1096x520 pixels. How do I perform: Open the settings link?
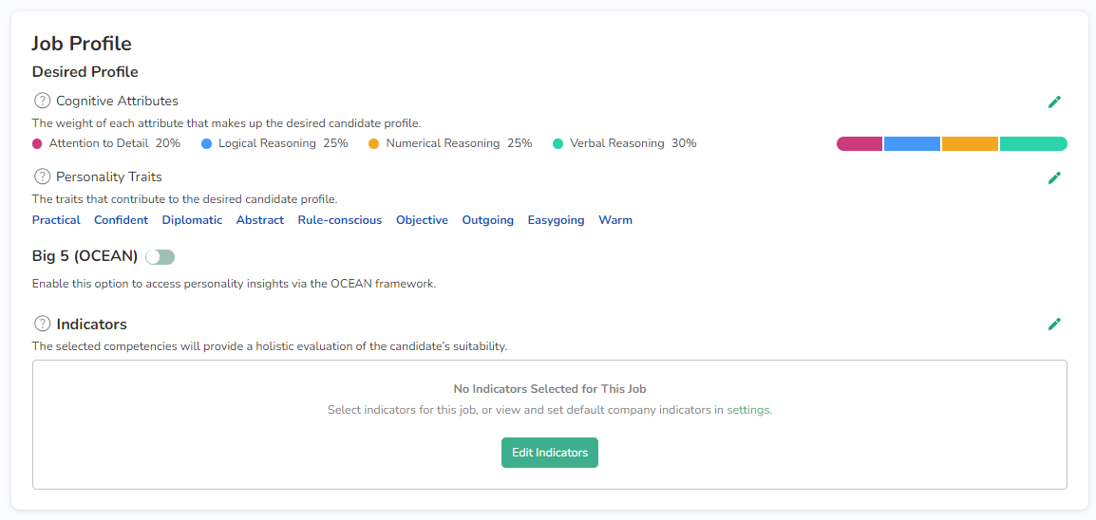click(748, 410)
